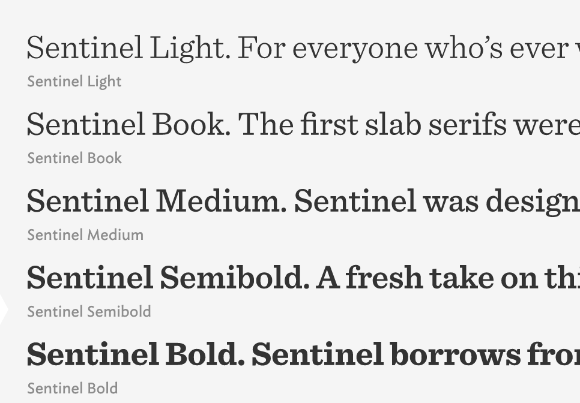Open the small 'Sentinel Medium' caption link
This screenshot has height=403, width=580.
point(85,235)
